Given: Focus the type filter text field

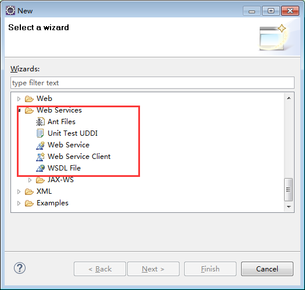Looking at the screenshot, I should pos(152,83).
